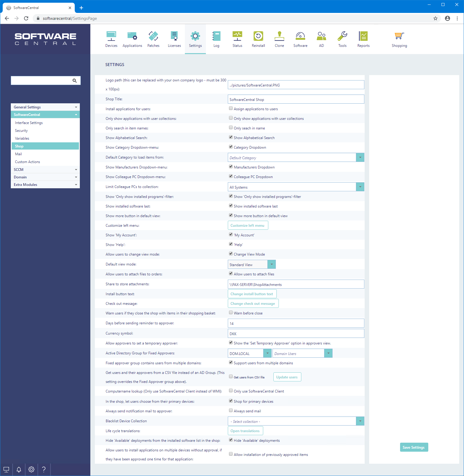The image size is (464, 476).
Task: Open the Reports icon
Action: 363,36
